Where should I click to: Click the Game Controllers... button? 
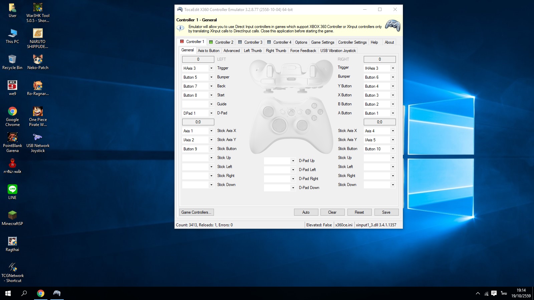click(x=197, y=212)
